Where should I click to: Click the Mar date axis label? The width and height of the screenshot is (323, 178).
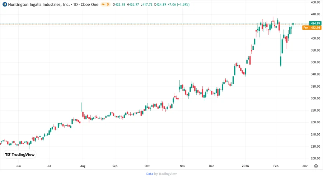click(305, 166)
